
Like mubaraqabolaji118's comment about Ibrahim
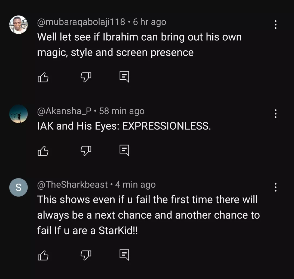[x=43, y=77]
